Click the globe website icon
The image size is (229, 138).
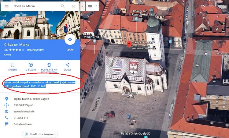click(6, 111)
